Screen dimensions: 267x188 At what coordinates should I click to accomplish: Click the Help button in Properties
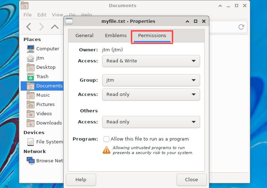coord(81,180)
